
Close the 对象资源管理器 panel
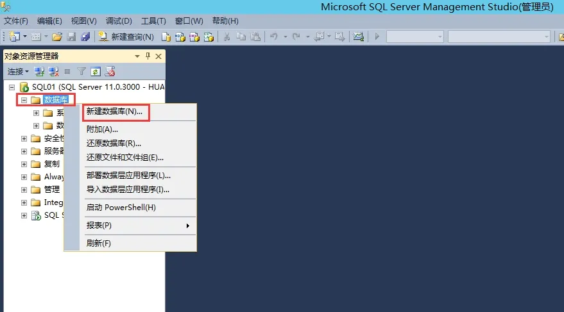(158, 56)
